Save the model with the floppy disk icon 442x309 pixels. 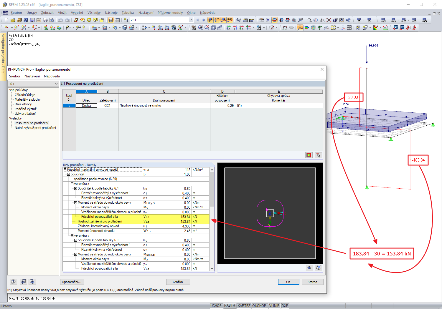click(32, 20)
